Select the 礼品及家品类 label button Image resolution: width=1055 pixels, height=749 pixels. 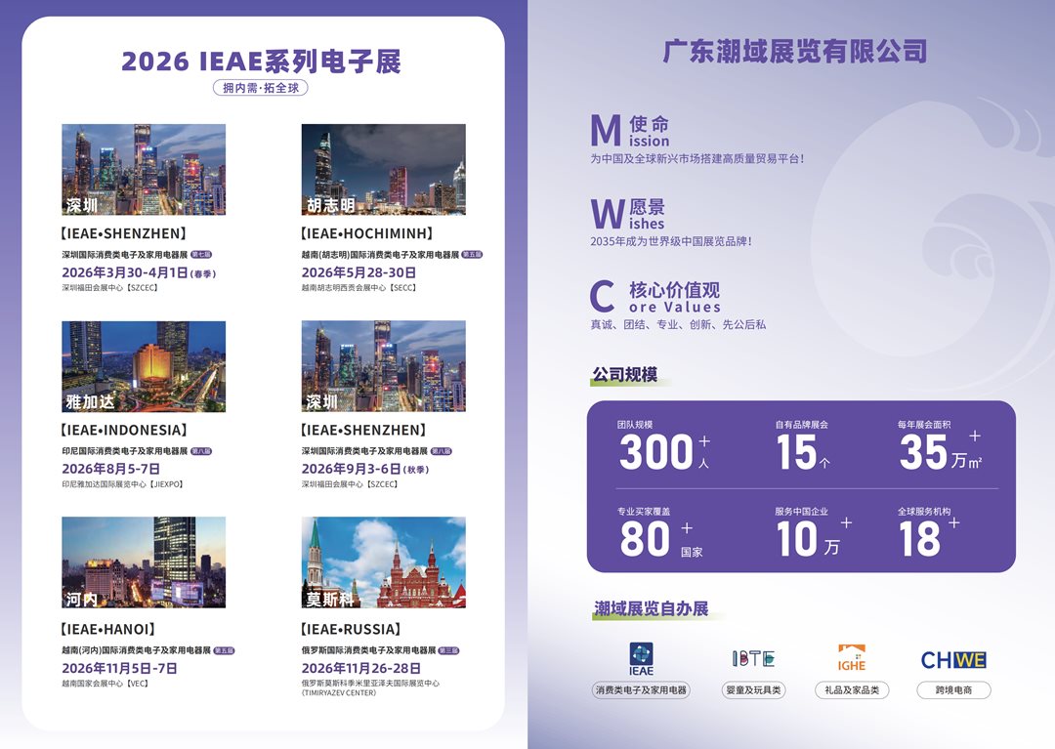coord(852,689)
